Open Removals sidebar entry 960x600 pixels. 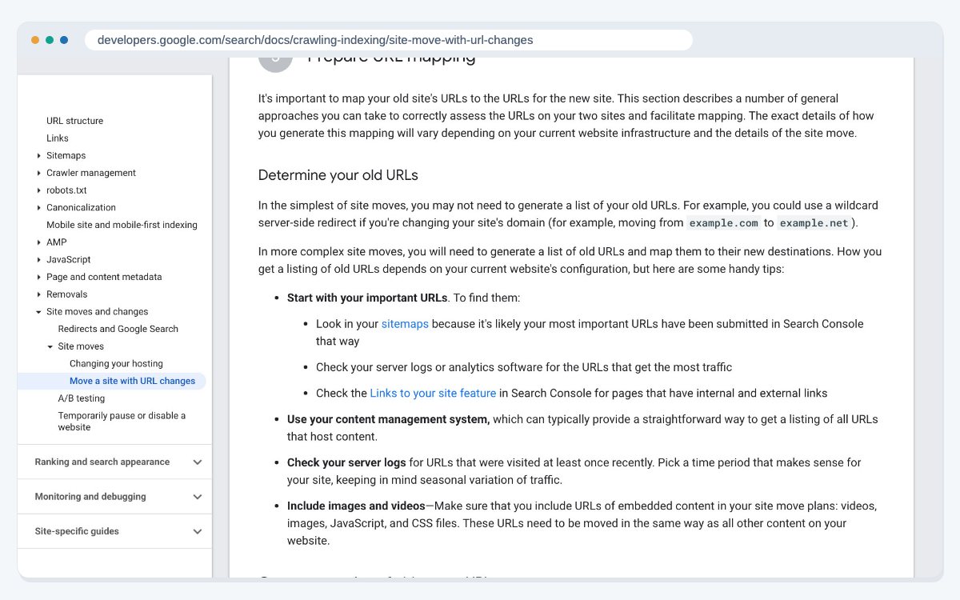click(67, 294)
